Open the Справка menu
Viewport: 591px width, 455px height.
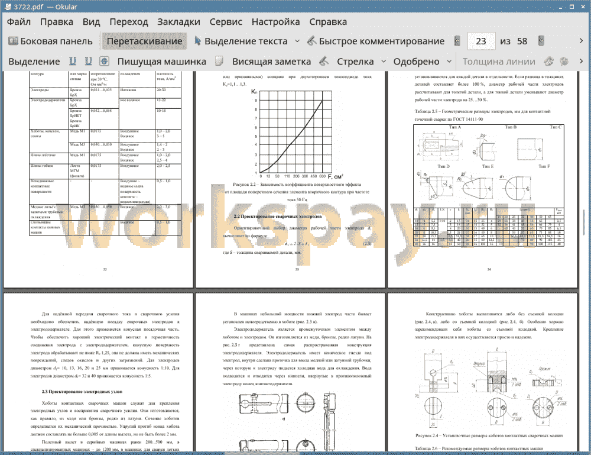[x=328, y=22]
